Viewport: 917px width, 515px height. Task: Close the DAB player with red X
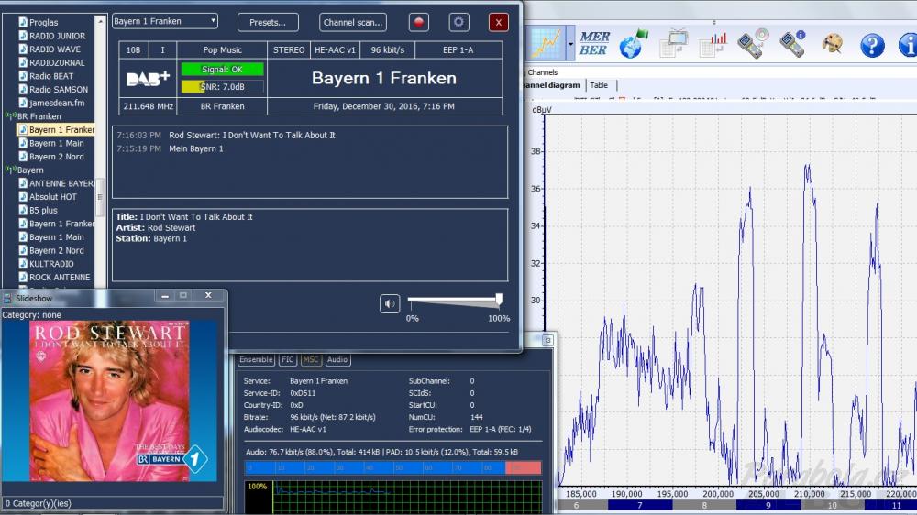coord(498,22)
